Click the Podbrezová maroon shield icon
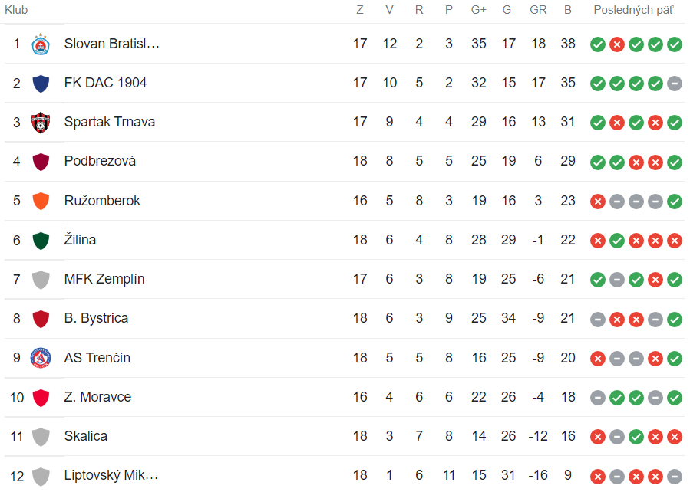690x492 pixels. click(41, 161)
